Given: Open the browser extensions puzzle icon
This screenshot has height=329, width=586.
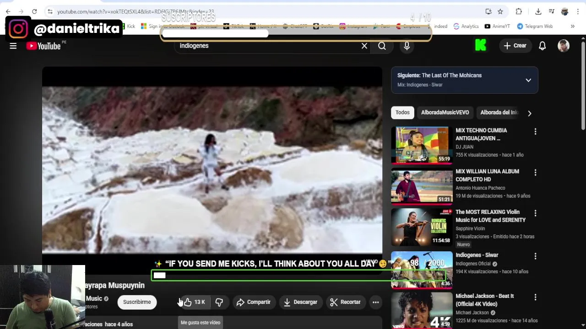Looking at the screenshot, I should click(519, 11).
